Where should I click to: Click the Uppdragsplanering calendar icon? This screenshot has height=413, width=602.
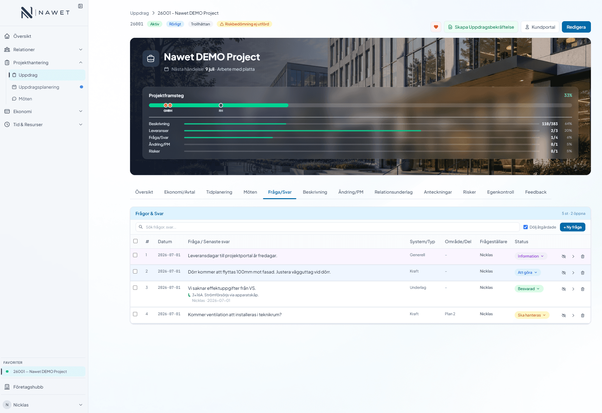coord(14,87)
